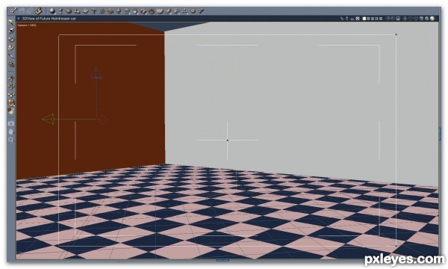This screenshot has width=448, height=269.
Task: Open the Assemble room hand icon
Action: coord(39,11)
